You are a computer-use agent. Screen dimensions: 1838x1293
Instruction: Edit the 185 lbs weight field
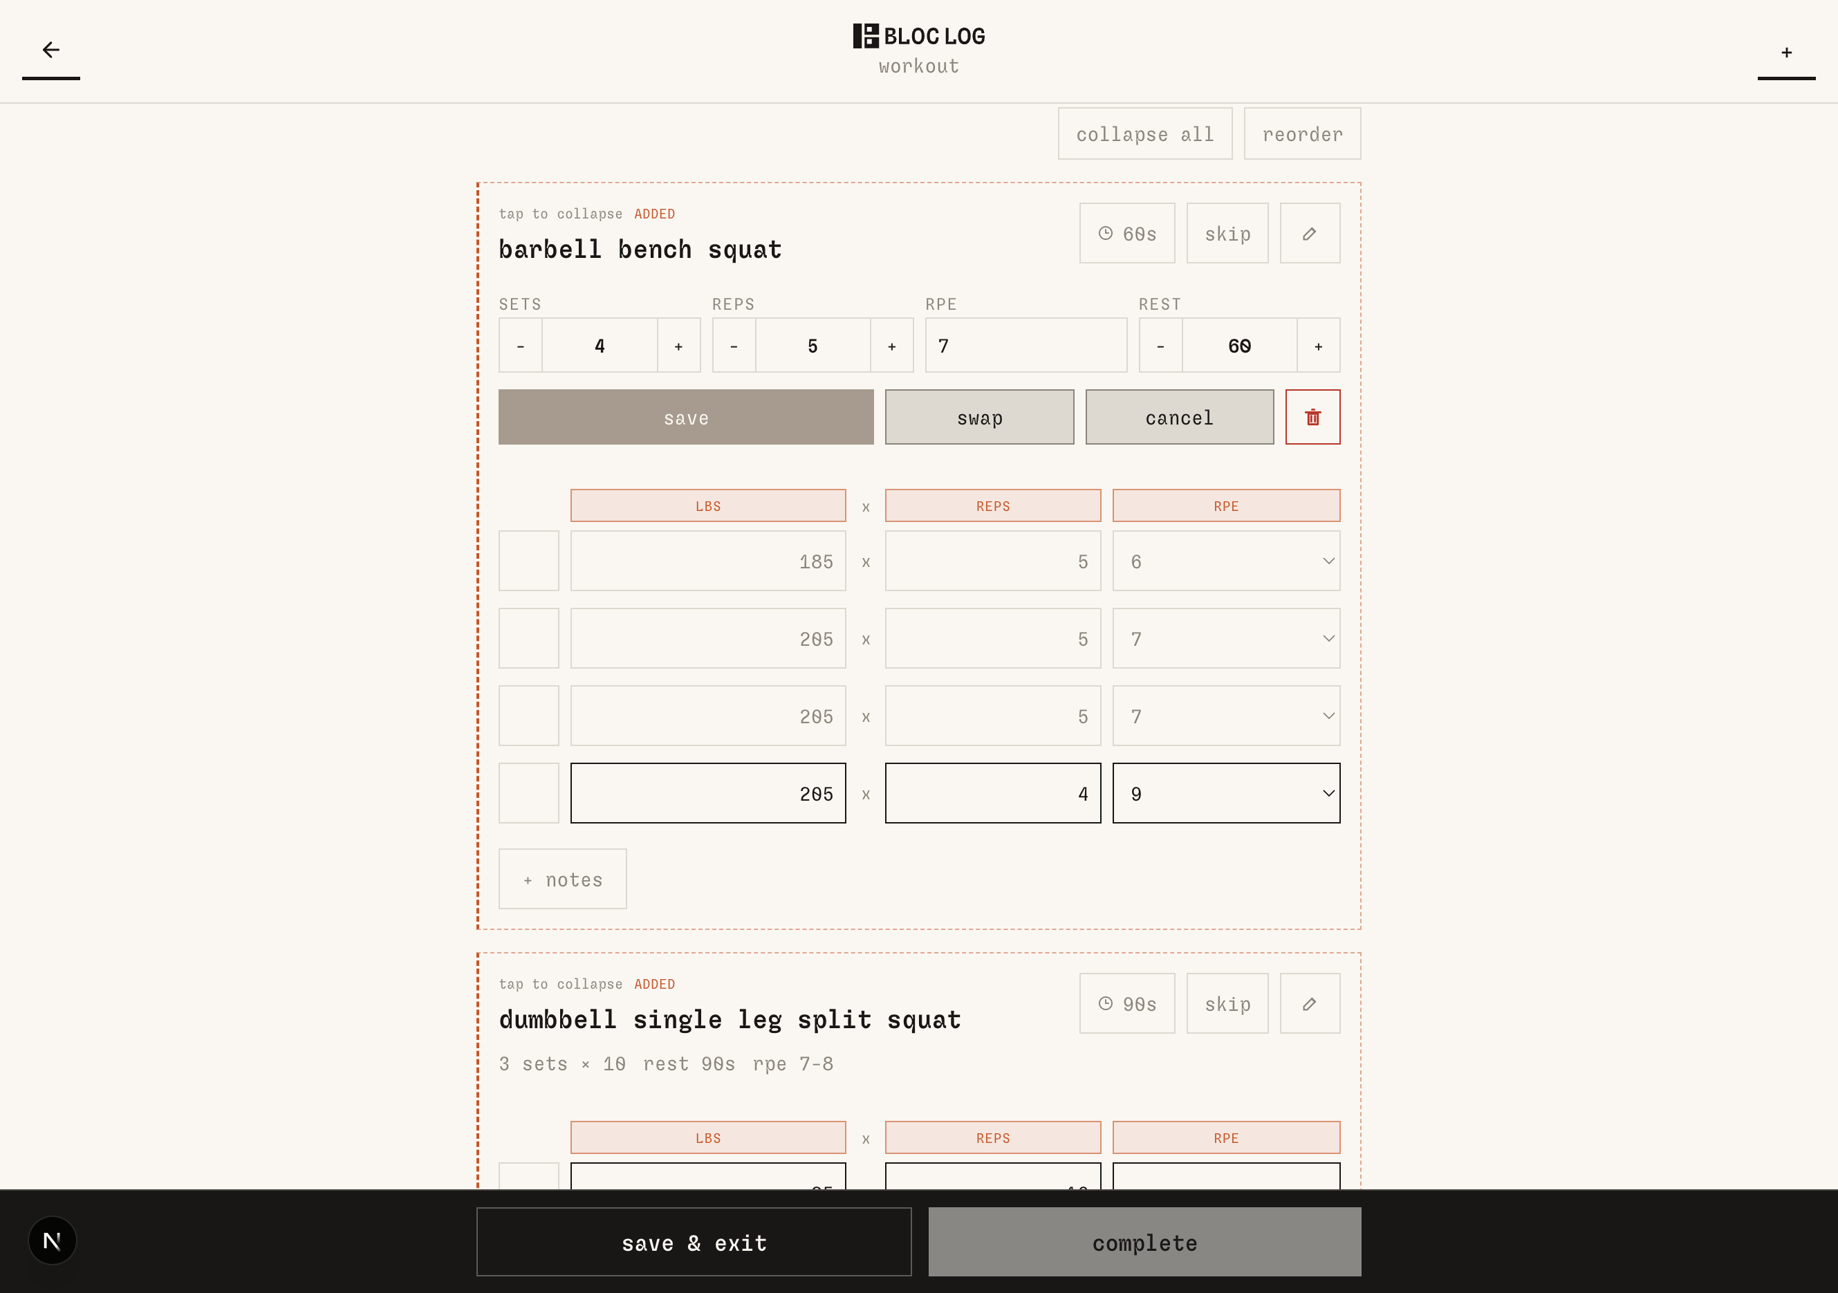(707, 561)
